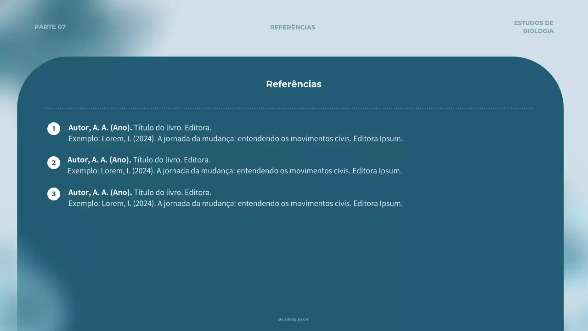Screen dimensions: 588x331
Task: Click the PARTE 07 header label
Action: pyautogui.click(x=51, y=27)
